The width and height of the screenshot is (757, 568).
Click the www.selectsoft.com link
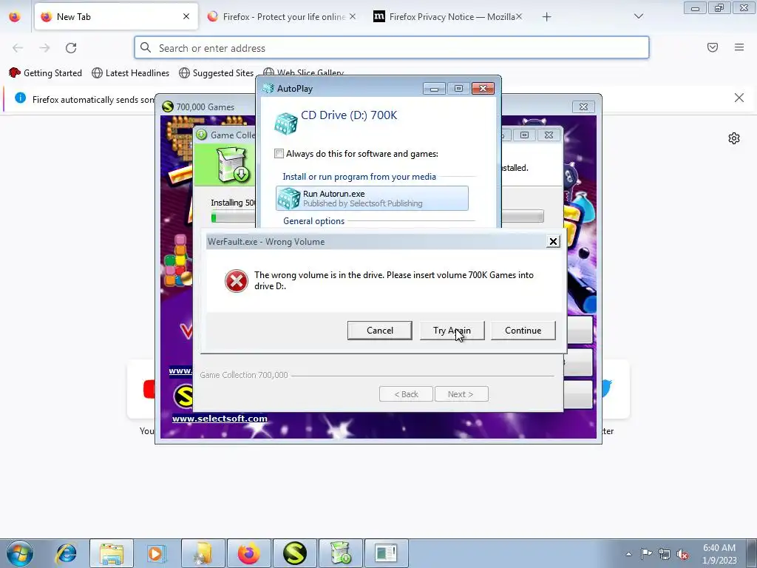tap(220, 419)
